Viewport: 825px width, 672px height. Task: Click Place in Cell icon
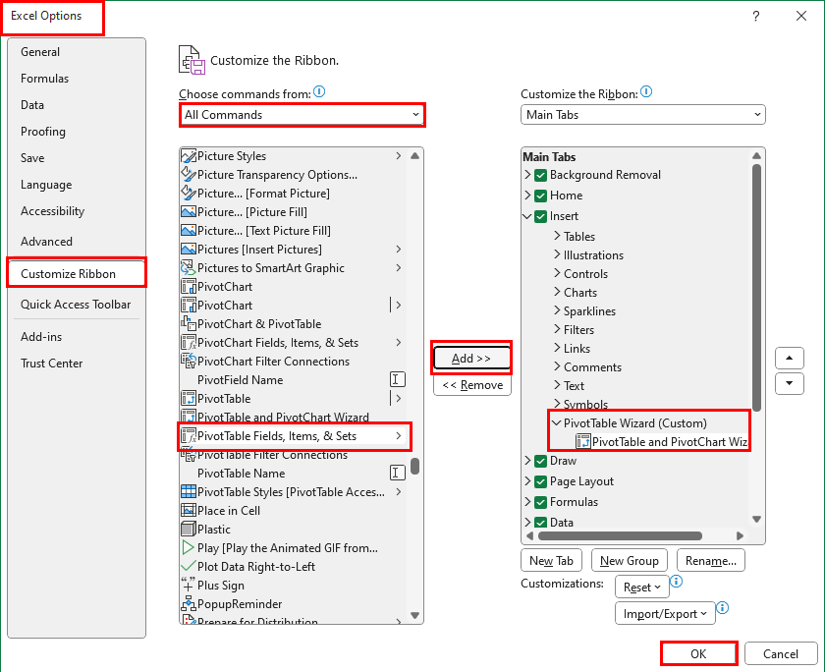click(189, 511)
